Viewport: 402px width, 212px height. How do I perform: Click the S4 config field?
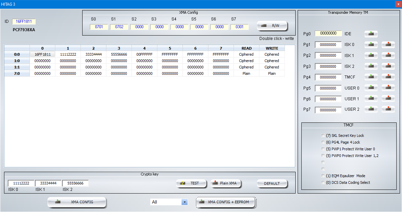tap(180, 26)
